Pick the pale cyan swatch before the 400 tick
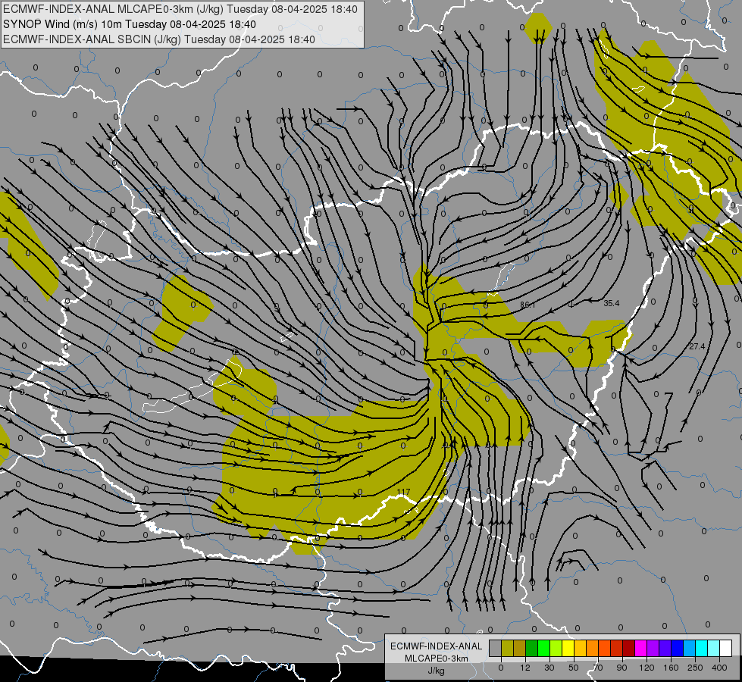 coord(714,648)
